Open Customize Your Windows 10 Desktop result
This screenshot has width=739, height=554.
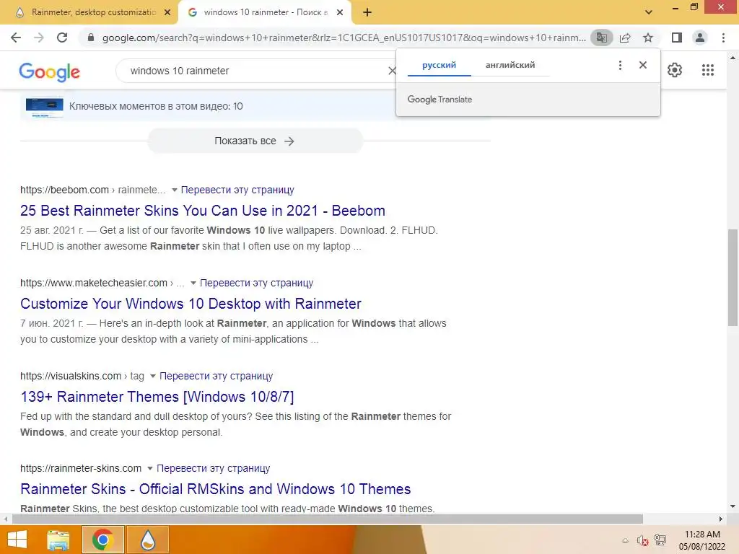coord(191,304)
